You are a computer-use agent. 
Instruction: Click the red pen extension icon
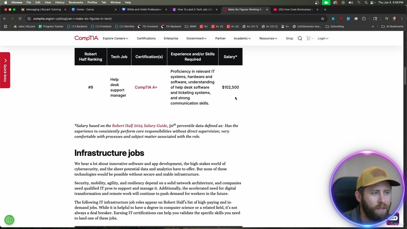341,19
